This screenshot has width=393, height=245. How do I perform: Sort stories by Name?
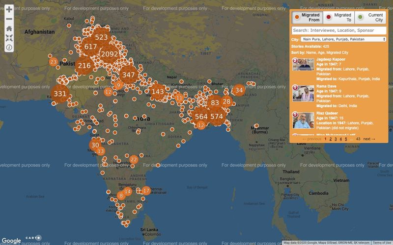click(x=311, y=52)
